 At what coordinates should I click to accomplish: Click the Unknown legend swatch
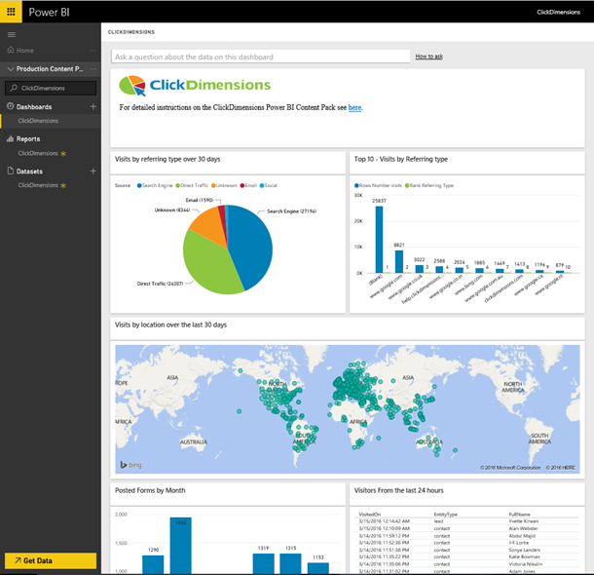213,186
